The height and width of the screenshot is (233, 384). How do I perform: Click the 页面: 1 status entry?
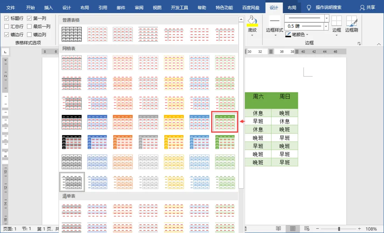pos(10,229)
